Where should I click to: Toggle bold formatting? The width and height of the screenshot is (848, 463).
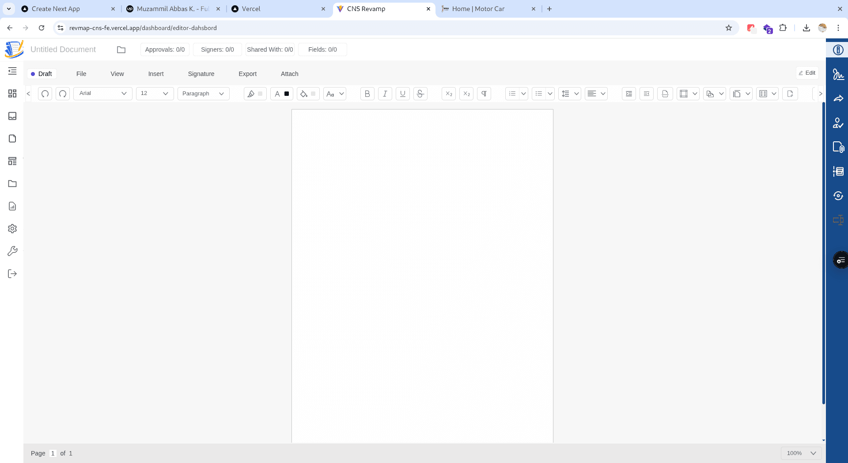click(367, 94)
